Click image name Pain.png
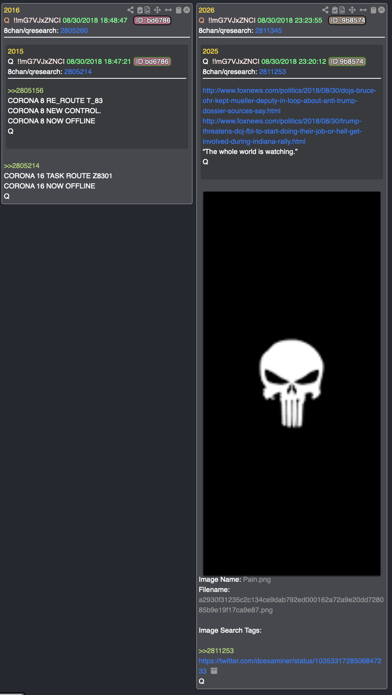Image resolution: width=392 pixels, height=695 pixels. 257,579
